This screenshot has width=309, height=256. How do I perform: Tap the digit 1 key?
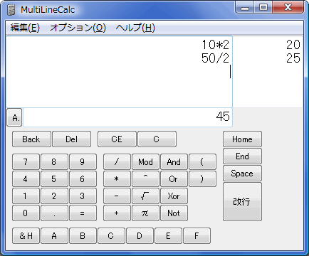[x=26, y=196]
